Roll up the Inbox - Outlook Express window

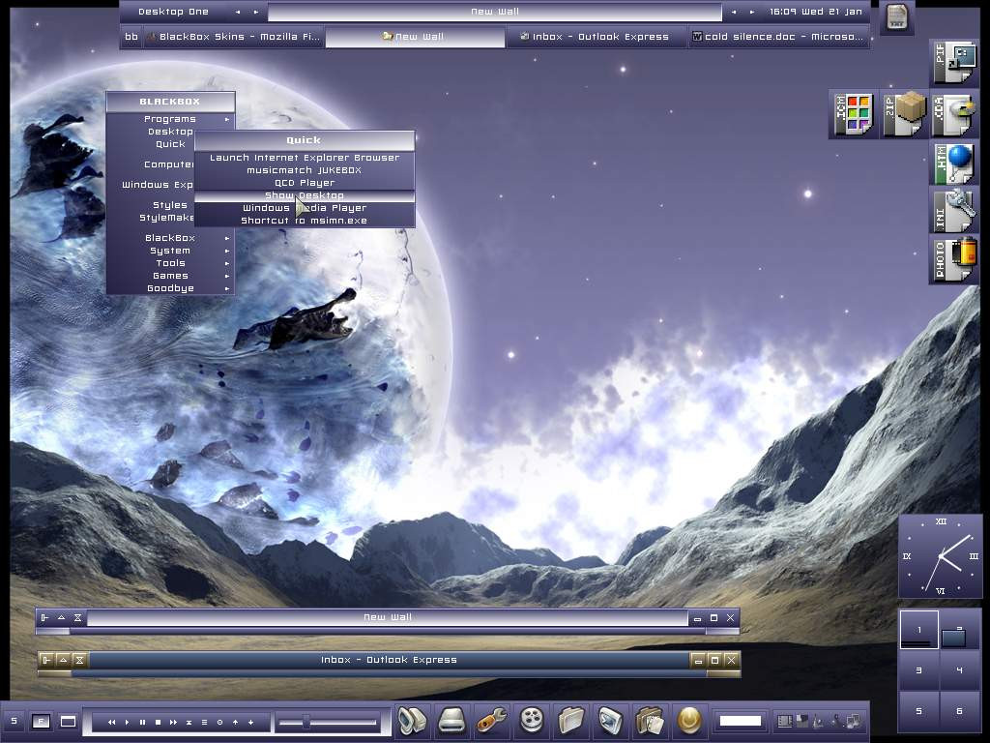63,660
